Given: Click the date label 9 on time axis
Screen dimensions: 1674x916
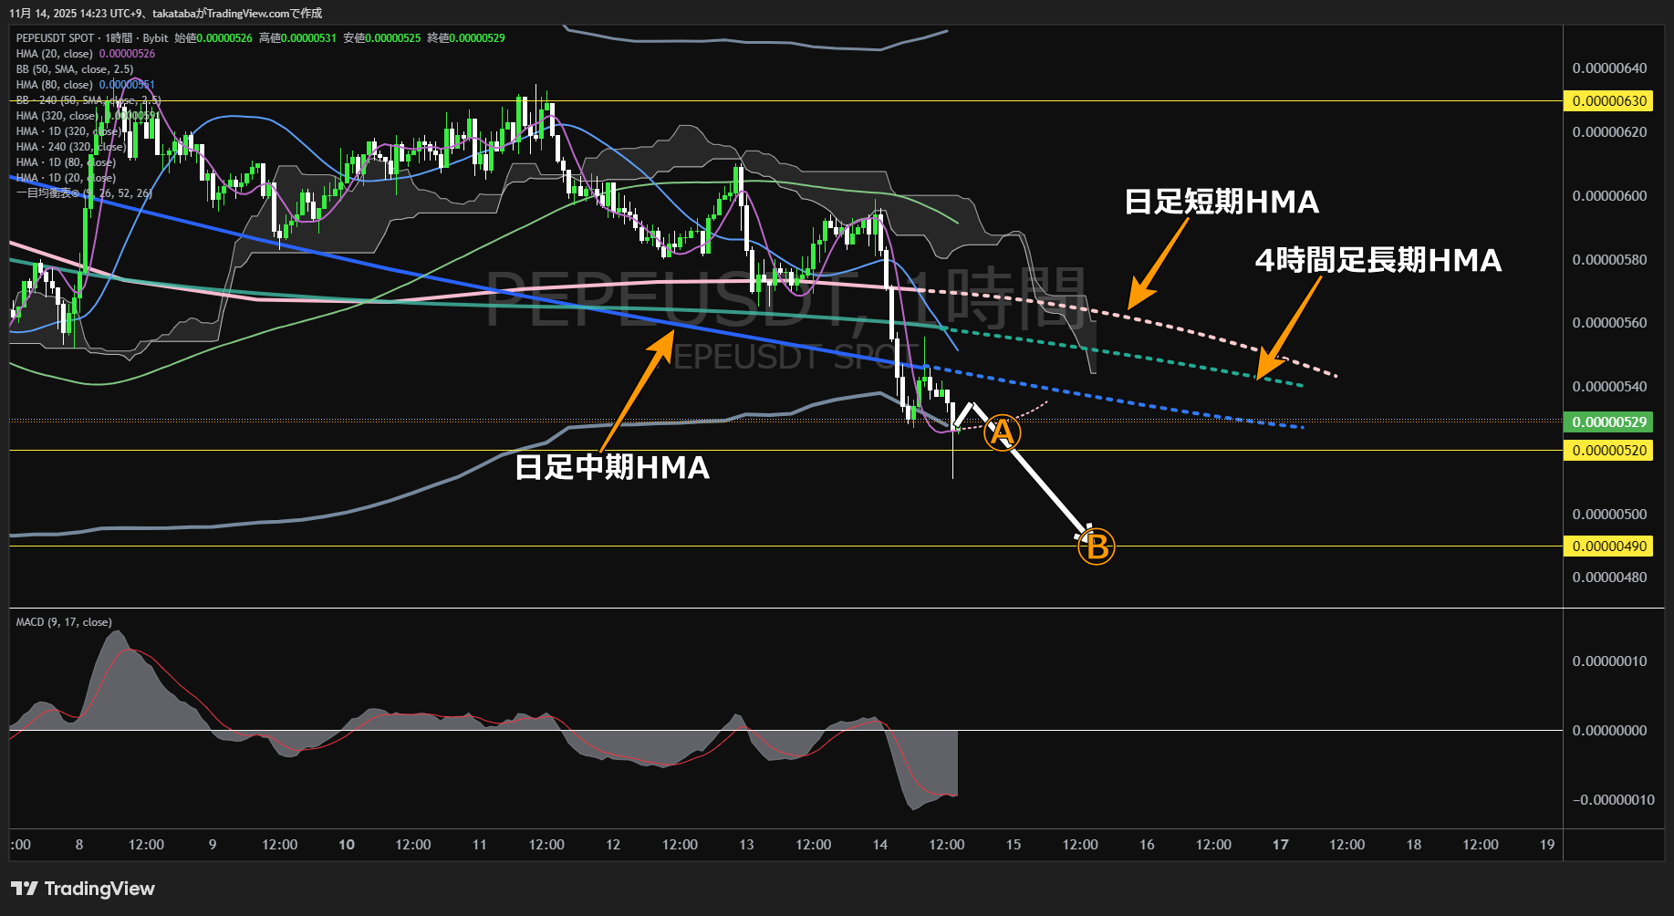Looking at the screenshot, I should [213, 845].
